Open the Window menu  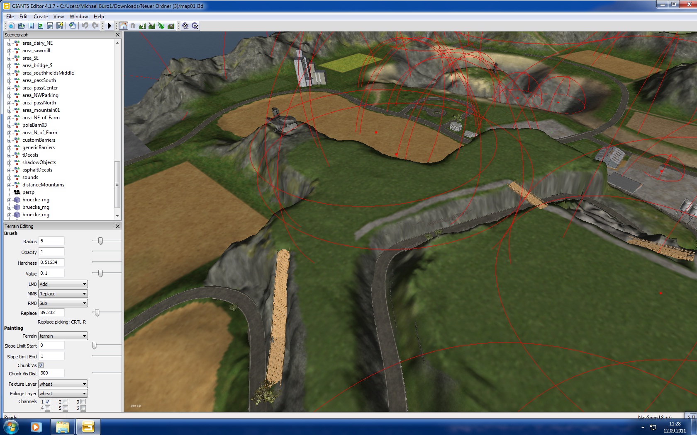click(x=79, y=17)
